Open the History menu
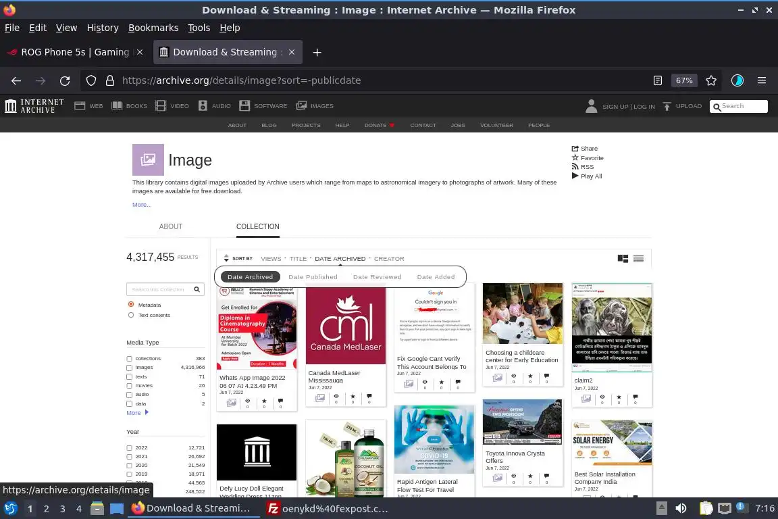Screen dimensions: 778x519 tap(103, 28)
